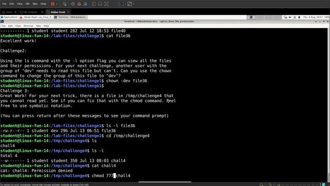The height and width of the screenshot is (186, 330).
Task: Show or hide library sidebar icon
Action: pos(94,4)
